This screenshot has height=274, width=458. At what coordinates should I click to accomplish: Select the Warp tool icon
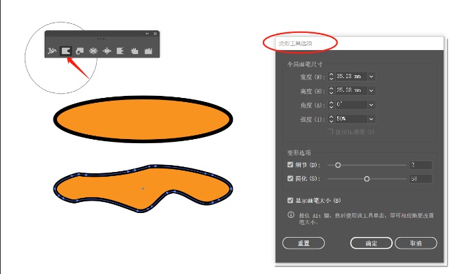(x=66, y=51)
